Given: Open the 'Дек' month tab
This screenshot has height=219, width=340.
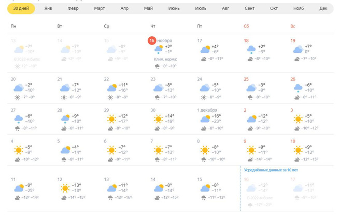Looking at the screenshot, I should click(x=323, y=9).
